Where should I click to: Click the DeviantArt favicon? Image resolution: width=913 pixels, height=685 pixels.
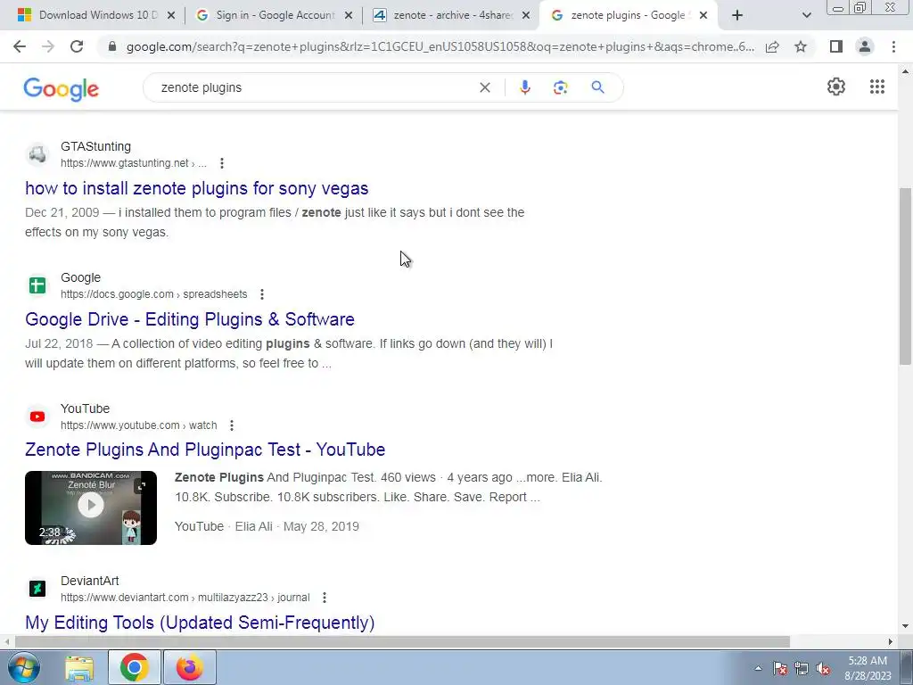click(x=37, y=589)
